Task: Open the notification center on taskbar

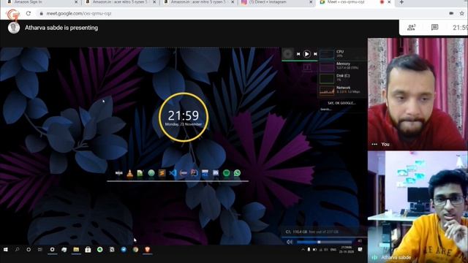Action: tap(361, 250)
